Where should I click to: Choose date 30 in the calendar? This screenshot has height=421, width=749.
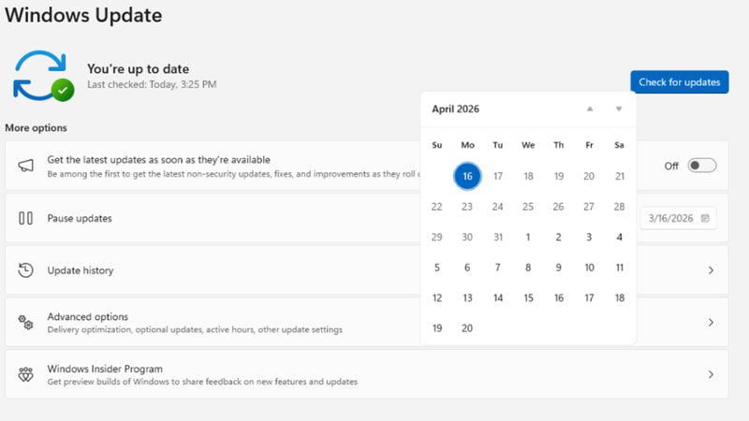[467, 238]
